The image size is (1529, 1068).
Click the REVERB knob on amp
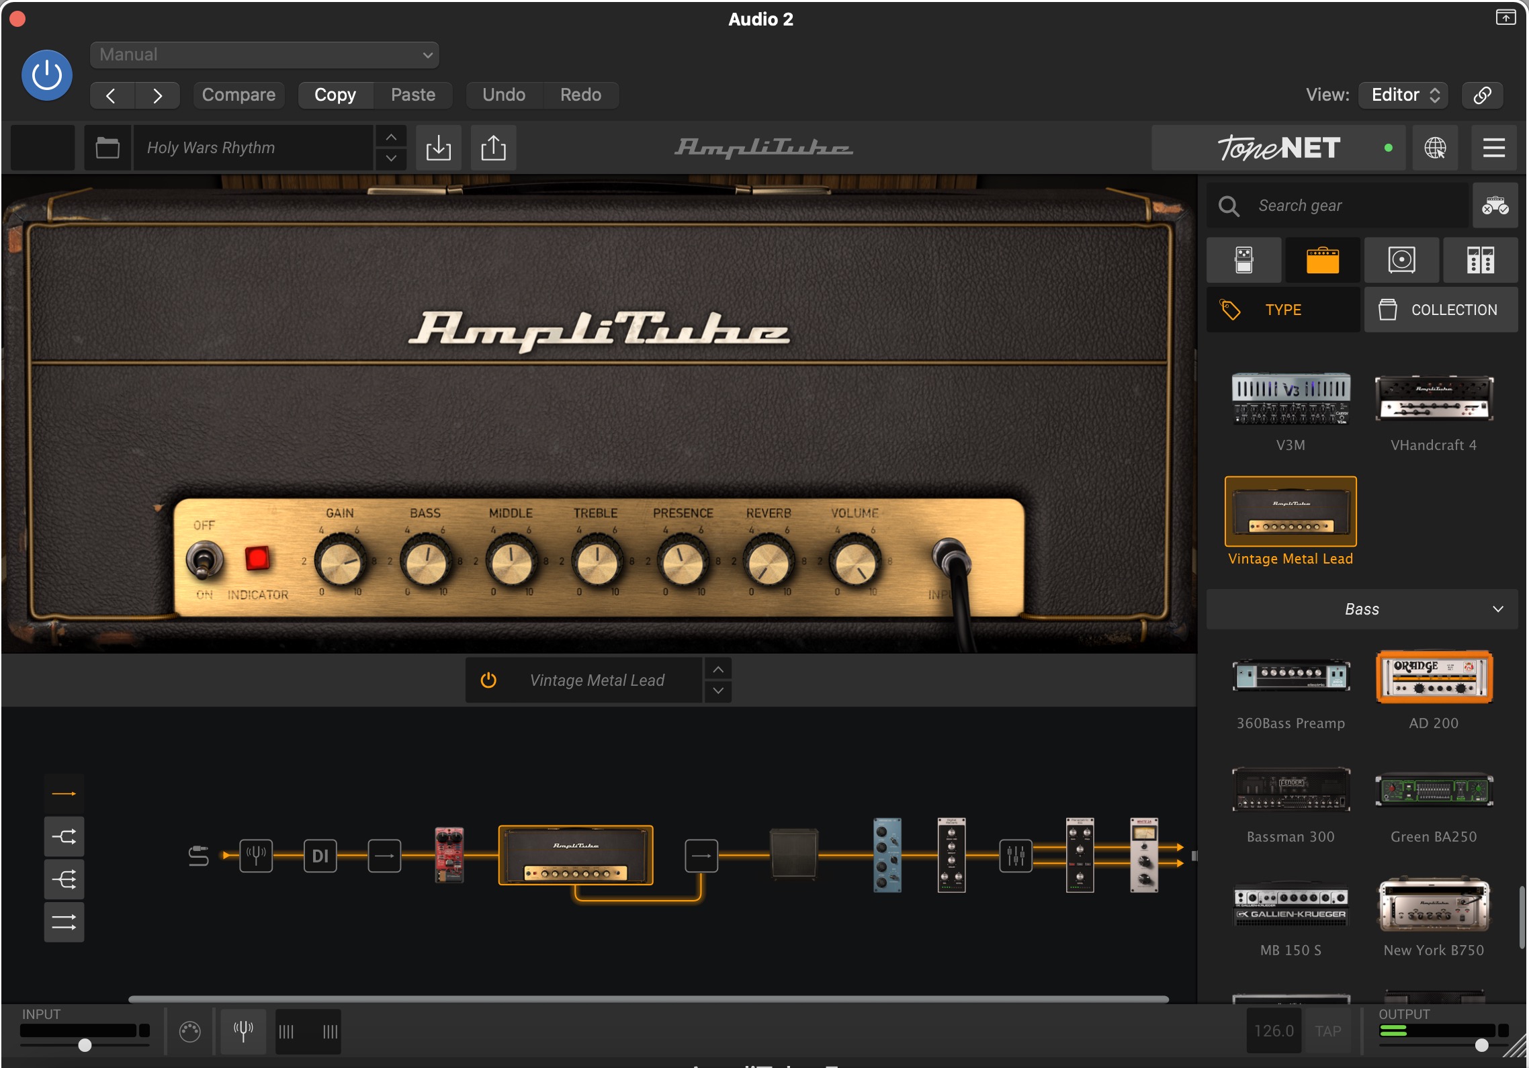click(769, 562)
